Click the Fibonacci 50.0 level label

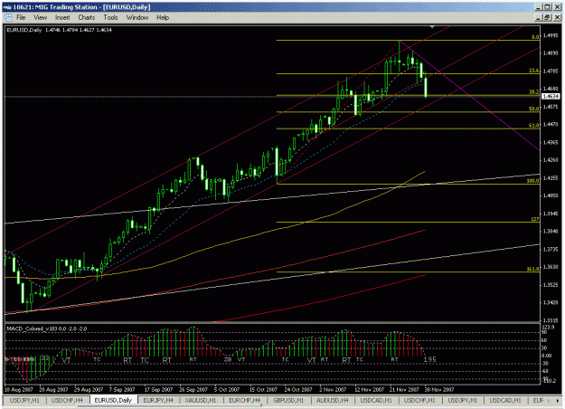pos(534,109)
